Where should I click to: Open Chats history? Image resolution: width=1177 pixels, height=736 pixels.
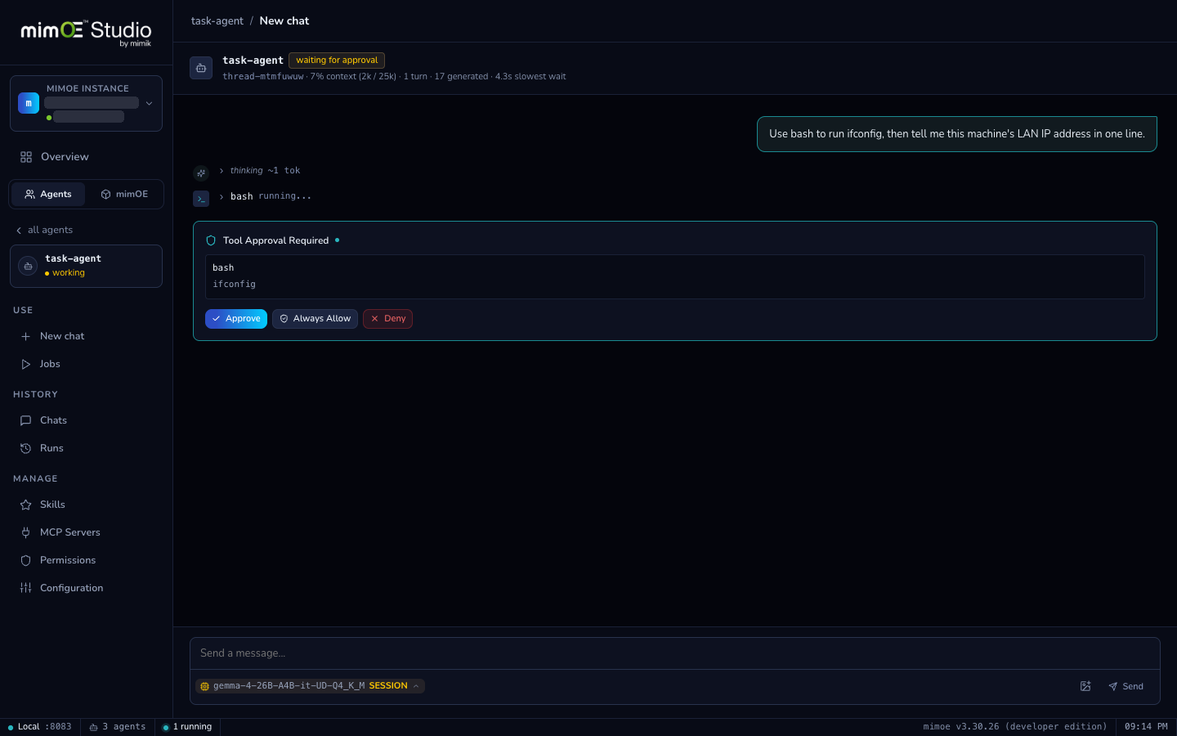86,420
